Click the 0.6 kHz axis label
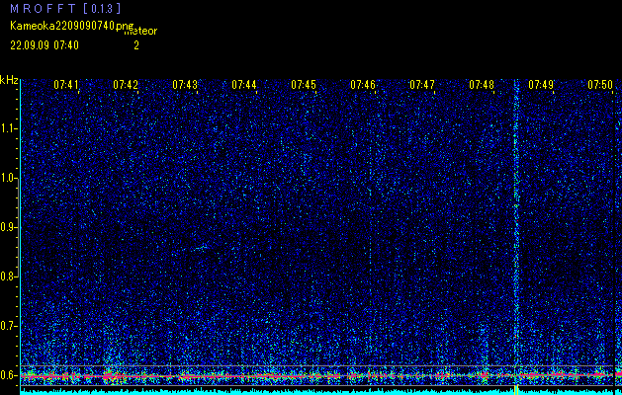 pos(7,375)
